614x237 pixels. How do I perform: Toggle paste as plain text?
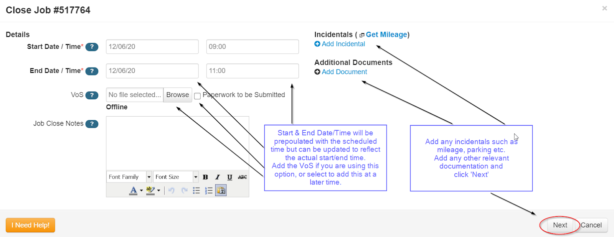coord(221,191)
